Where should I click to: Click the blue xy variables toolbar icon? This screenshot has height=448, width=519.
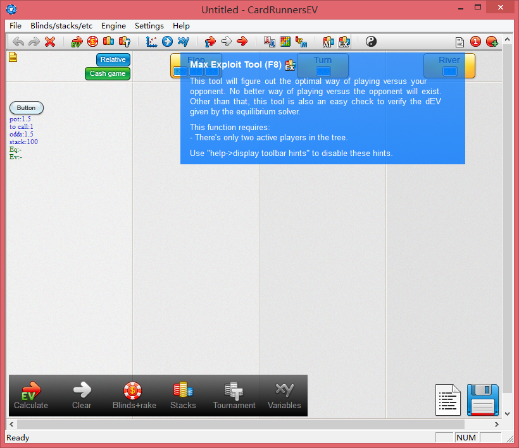click(x=184, y=42)
